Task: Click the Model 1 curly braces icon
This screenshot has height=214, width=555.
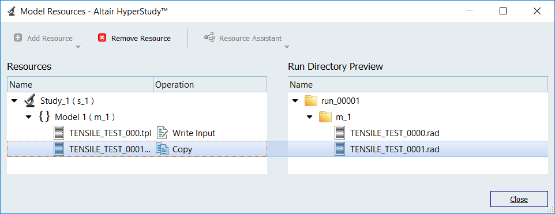Action: pos(44,117)
